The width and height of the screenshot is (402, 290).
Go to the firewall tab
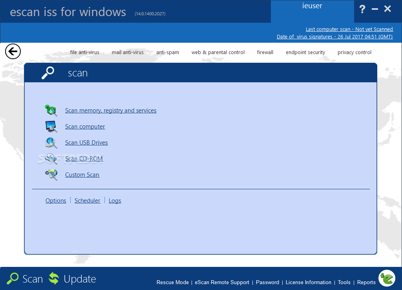point(265,52)
